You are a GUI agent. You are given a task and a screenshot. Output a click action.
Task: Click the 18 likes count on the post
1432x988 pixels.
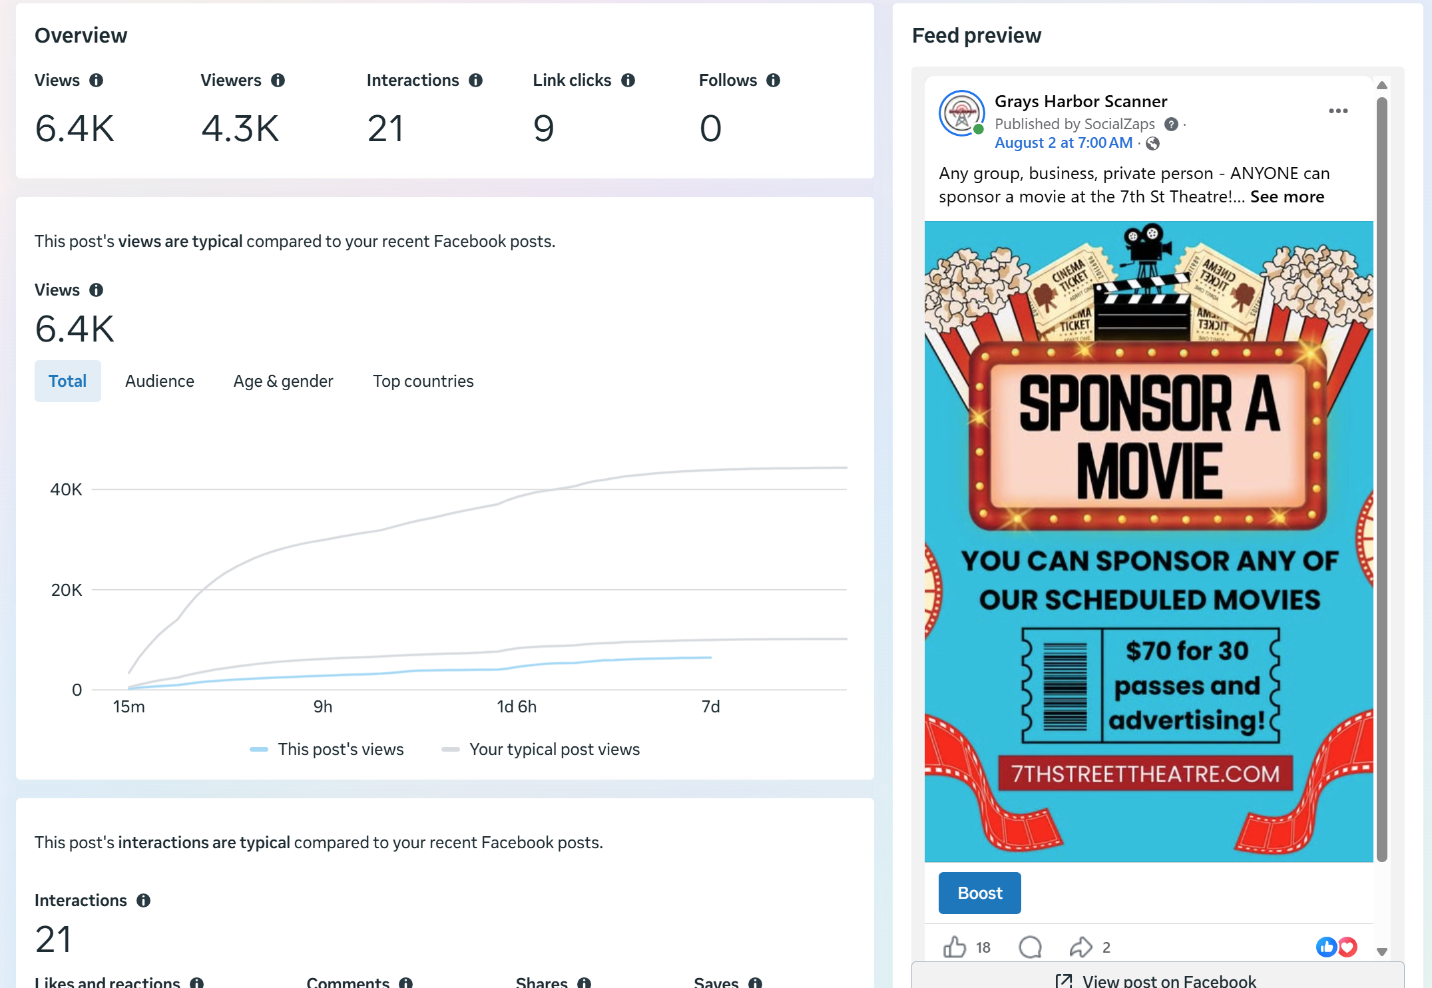[x=983, y=947]
